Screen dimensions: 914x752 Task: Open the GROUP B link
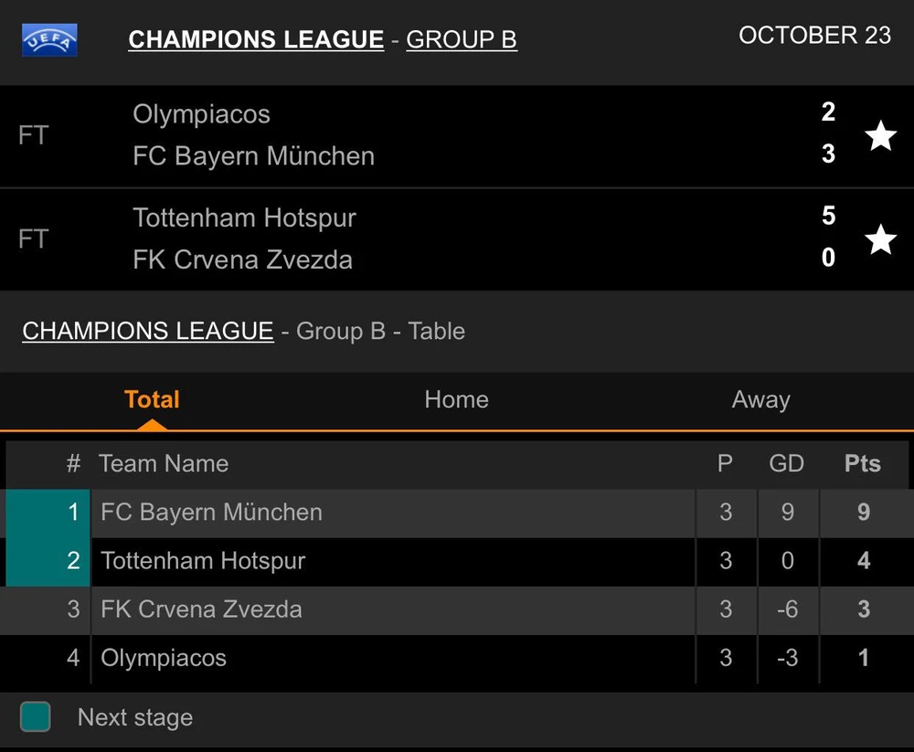coord(462,40)
